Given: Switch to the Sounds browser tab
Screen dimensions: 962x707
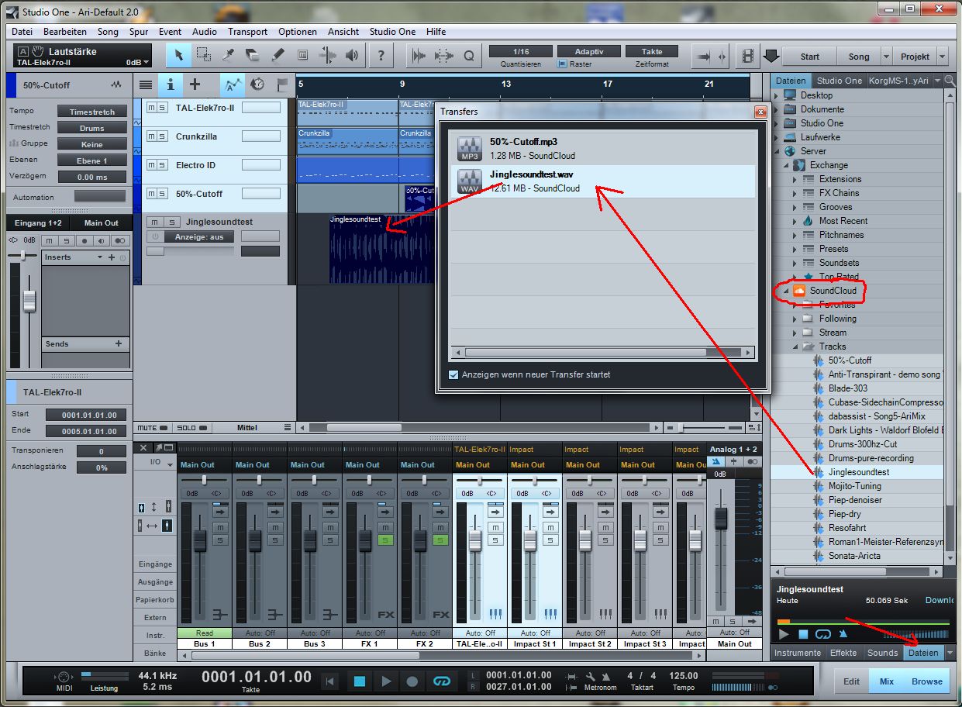Looking at the screenshot, I should coord(882,653).
